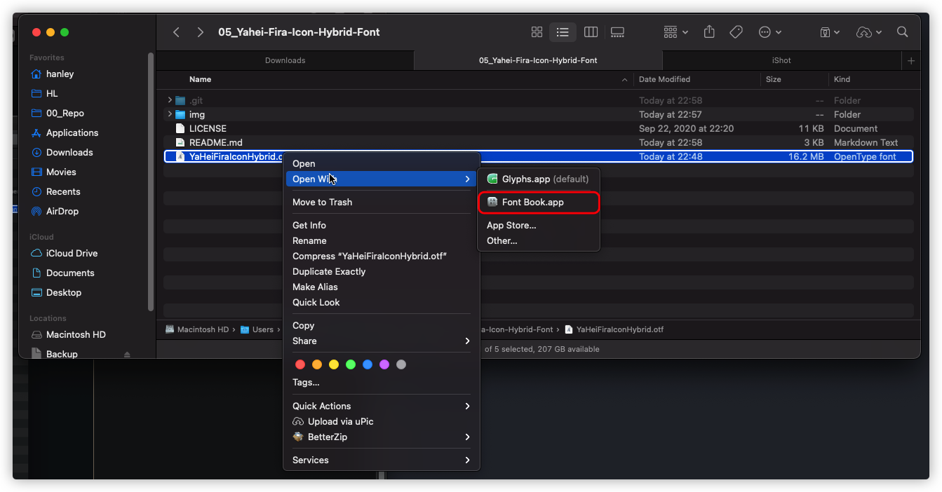The height and width of the screenshot is (492, 942).
Task: Choose Copy from context menu
Action: click(382, 325)
